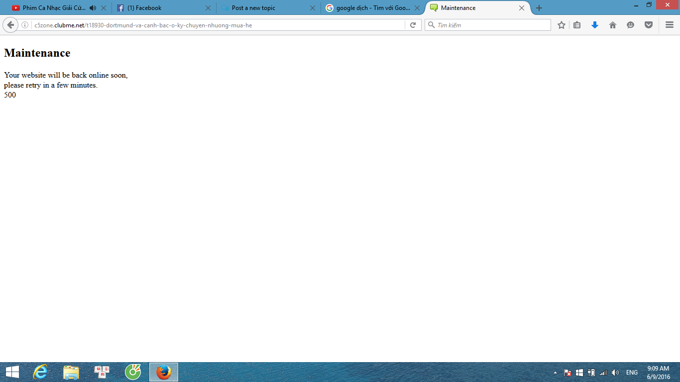Select the Firefox taskbar button
This screenshot has height=382, width=680.
click(164, 372)
